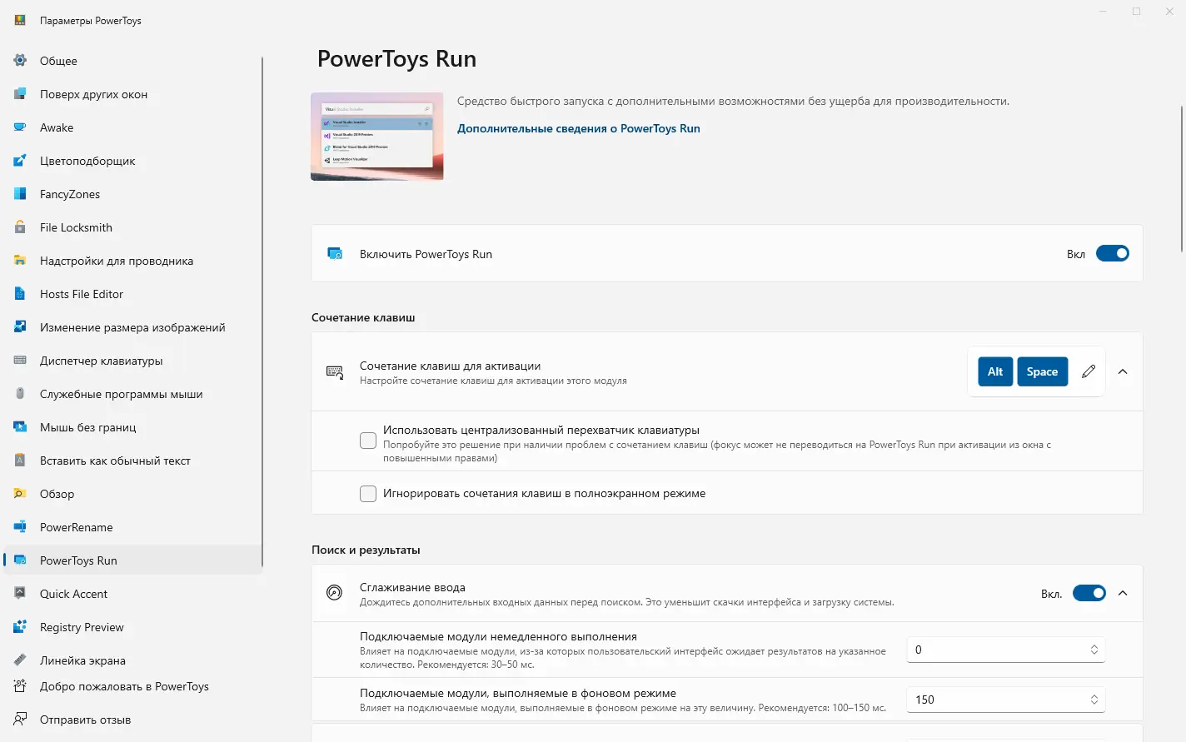Screen dimensions: 1186x742
Task: Select the Мышь без границ icon
Action: coord(20,427)
